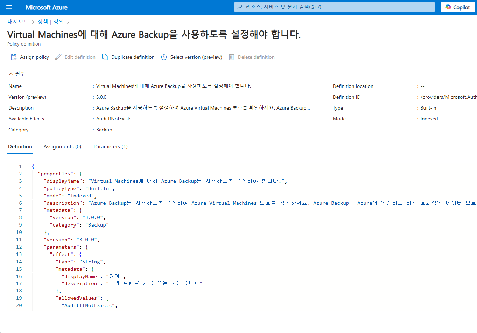477x333 pixels.
Task: Click the "displayName": "효과" JSON line
Action: tap(93, 276)
